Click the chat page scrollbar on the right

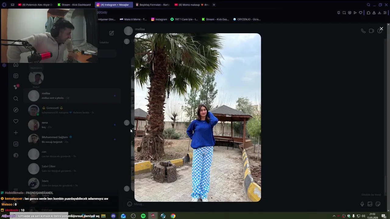coord(388,117)
